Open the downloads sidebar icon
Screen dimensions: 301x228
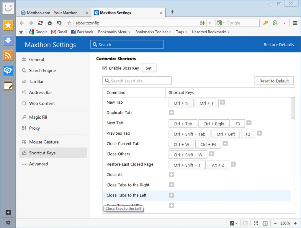8,41
